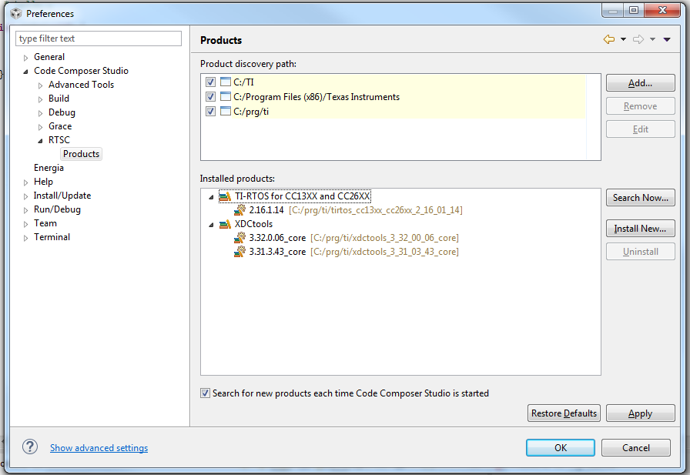Viewport: 690px width, 475px height.
Task: Click the Install New... button
Action: [x=640, y=229]
